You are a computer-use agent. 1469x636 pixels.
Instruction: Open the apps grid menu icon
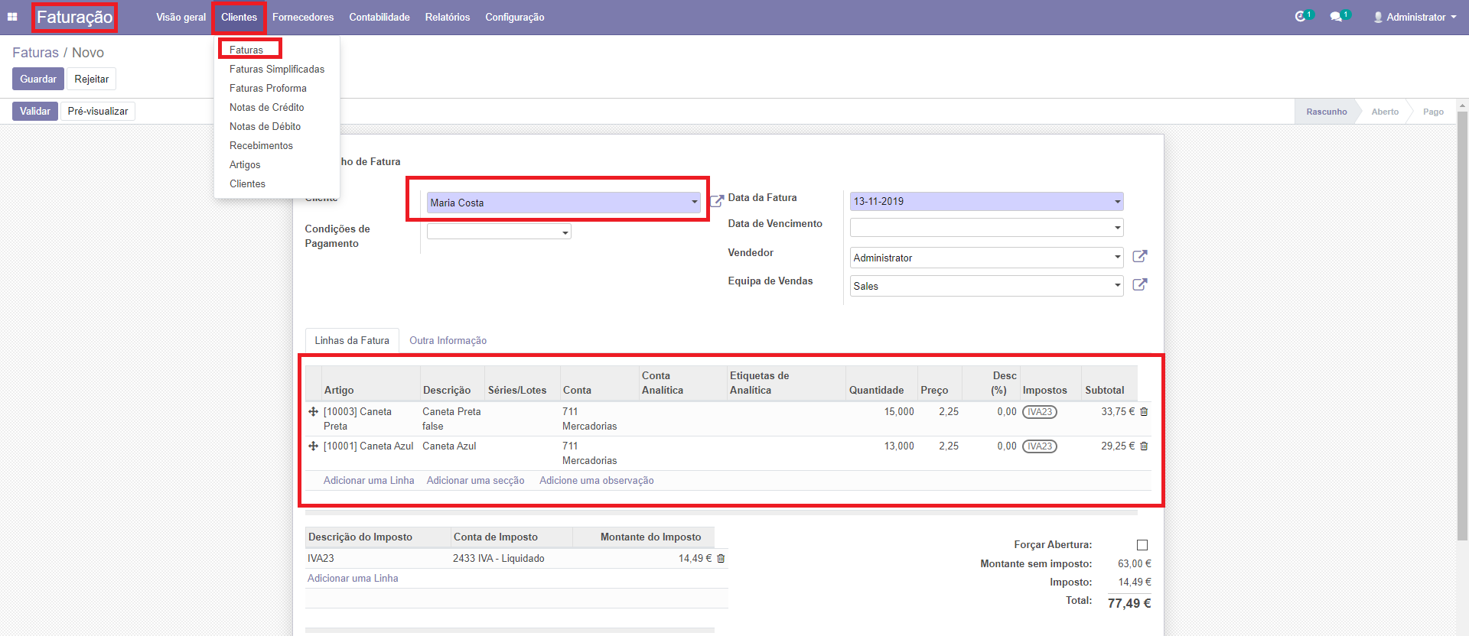click(12, 17)
